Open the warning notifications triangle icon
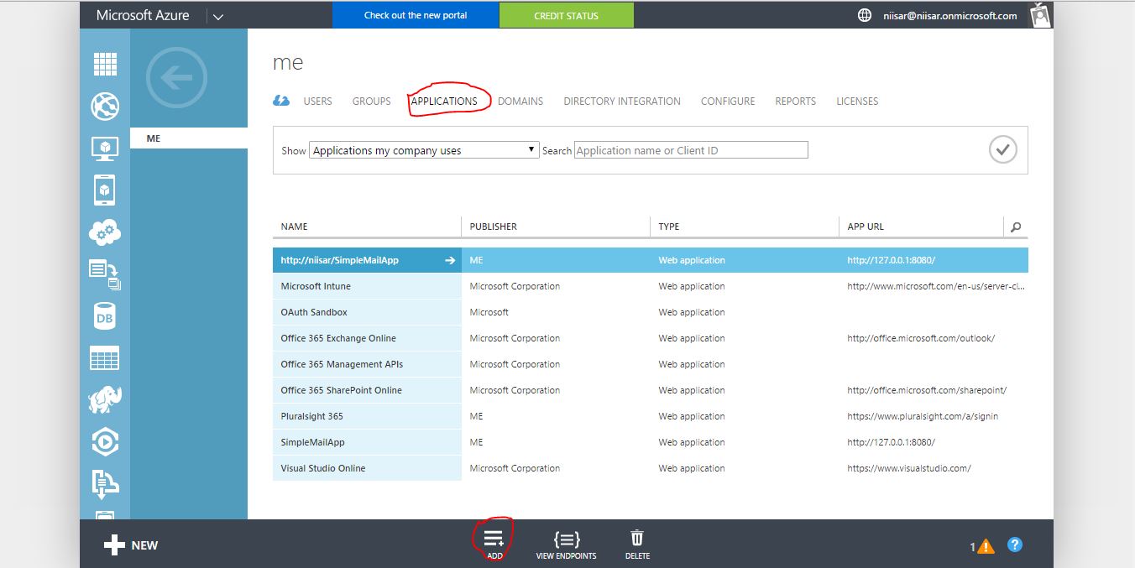The image size is (1135, 568). tap(986, 546)
